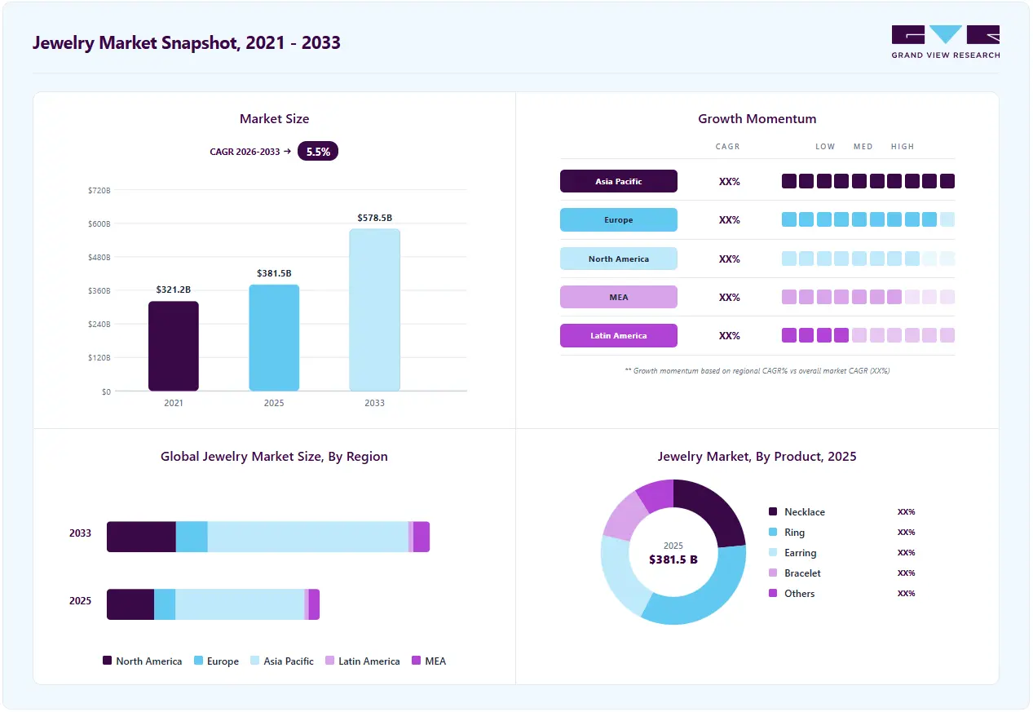Click the MEA legend swatch
The width and height of the screenshot is (1033, 712).
pyautogui.click(x=417, y=661)
